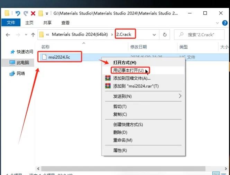This screenshot has height=175, width=230.
Task: Open Help via blue question mark icon
Action: tap(225, 23)
